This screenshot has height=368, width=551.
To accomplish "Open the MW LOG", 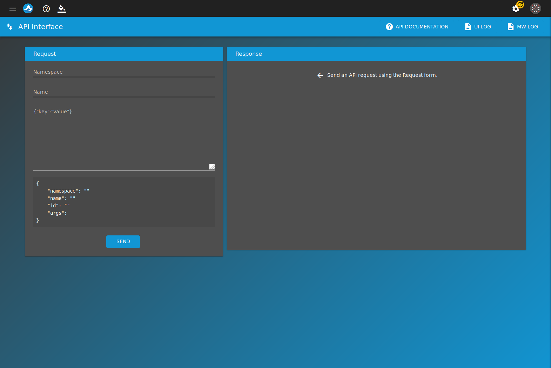I will (x=523, y=27).
